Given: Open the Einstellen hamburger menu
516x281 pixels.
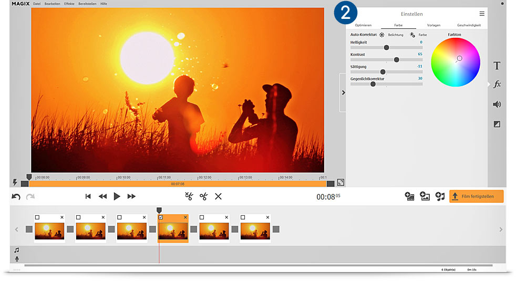Looking at the screenshot, I should coord(482,14).
